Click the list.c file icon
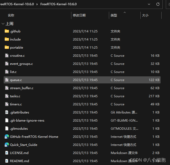The height and width of the screenshot is (165, 170). coord(7,72)
